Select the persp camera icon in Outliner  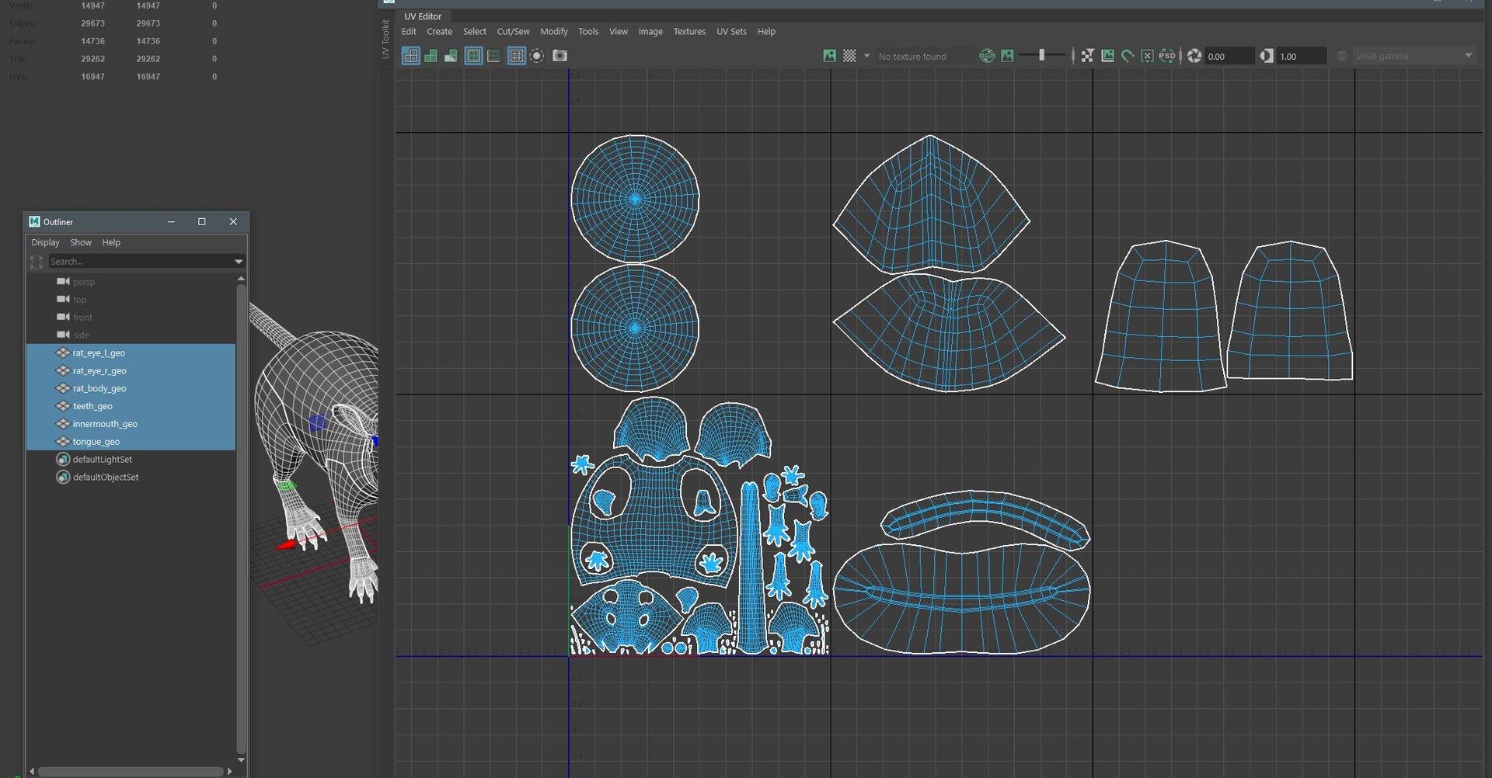pos(63,282)
